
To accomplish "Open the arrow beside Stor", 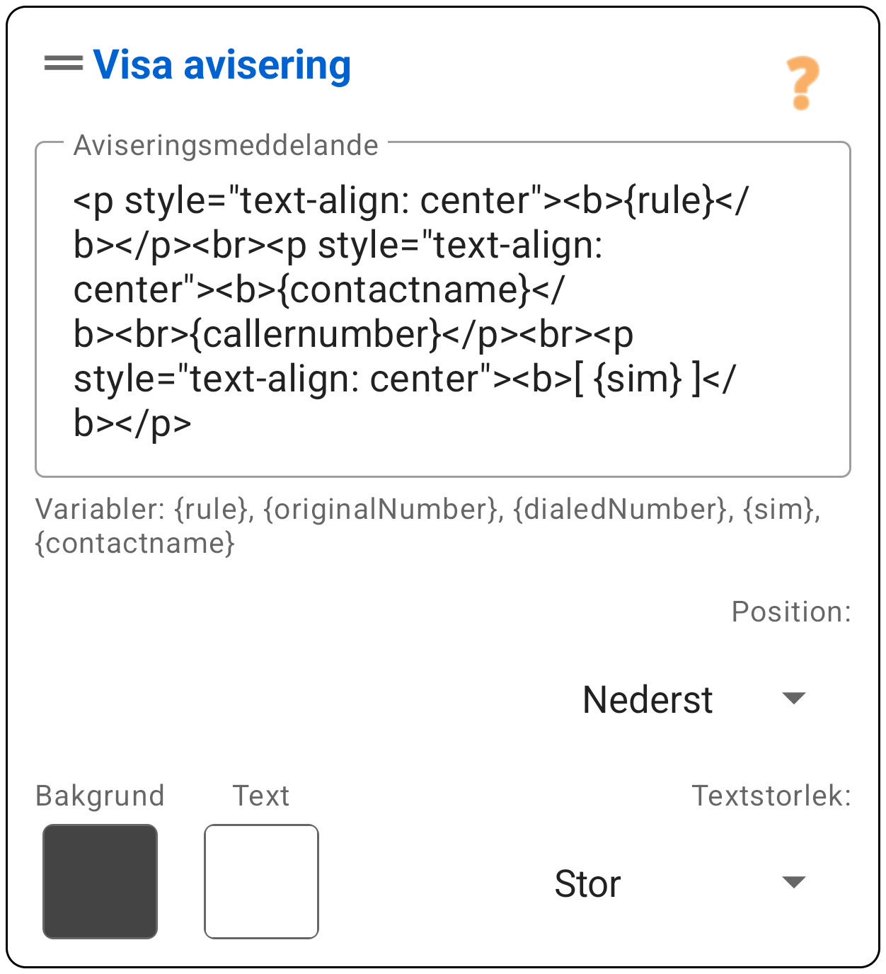I will tap(793, 881).
